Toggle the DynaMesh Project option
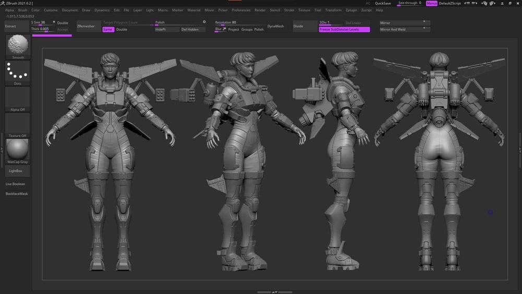Image resolution: width=522 pixels, height=294 pixels. pyautogui.click(x=233, y=29)
